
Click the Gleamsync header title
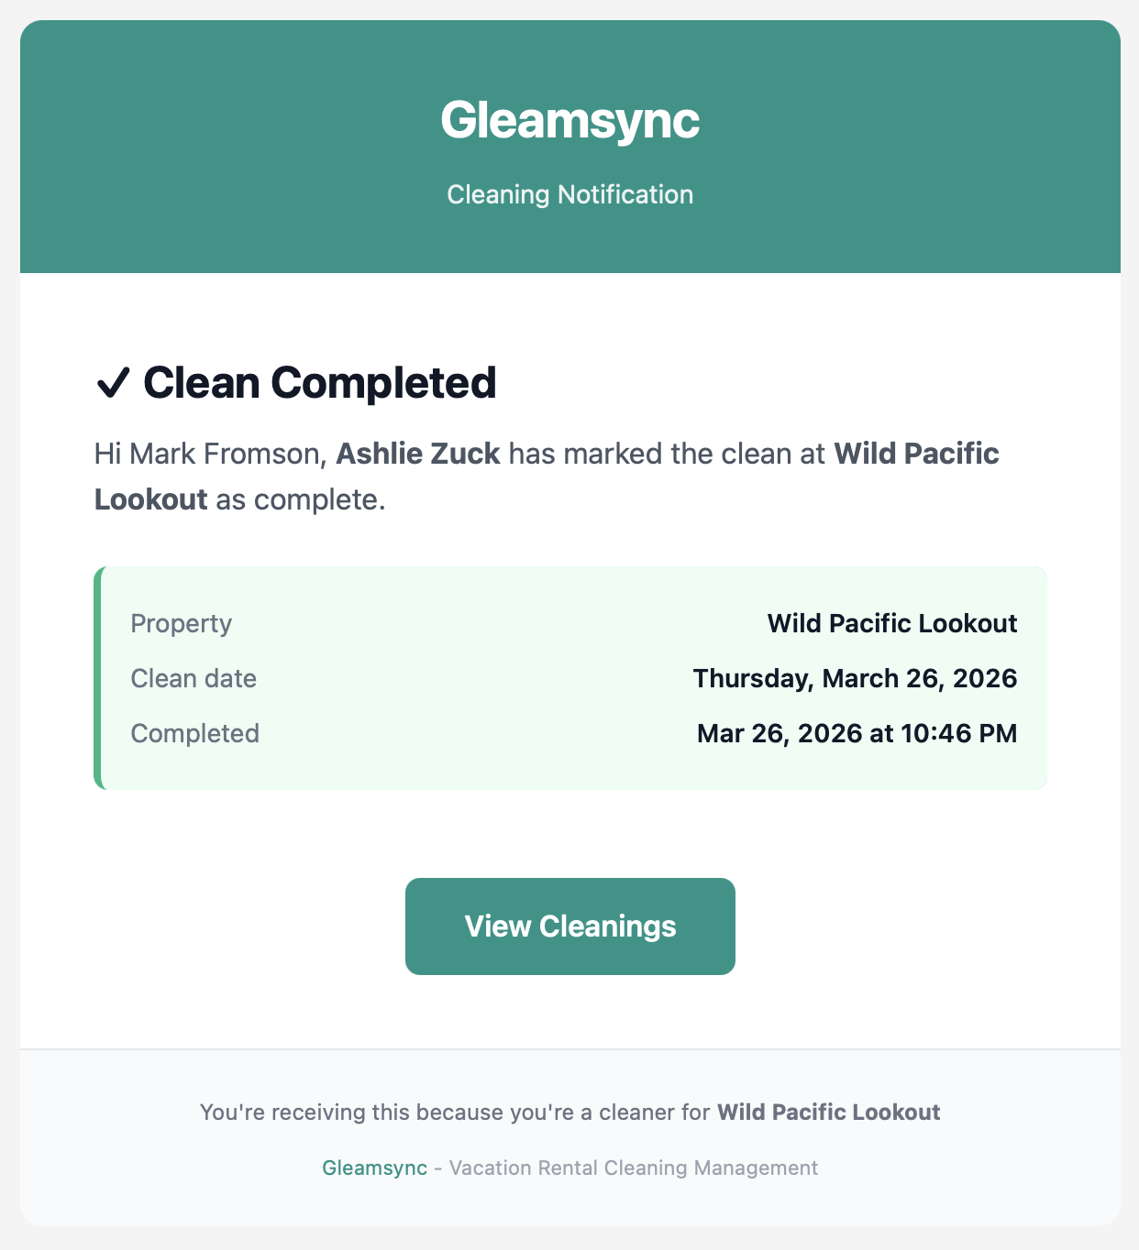[569, 120]
